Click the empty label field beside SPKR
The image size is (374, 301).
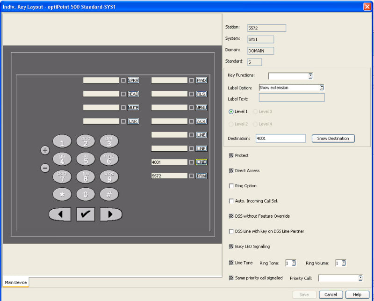tap(101, 80)
